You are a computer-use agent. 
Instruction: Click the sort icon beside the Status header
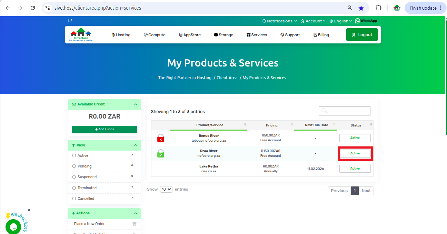pos(371,124)
